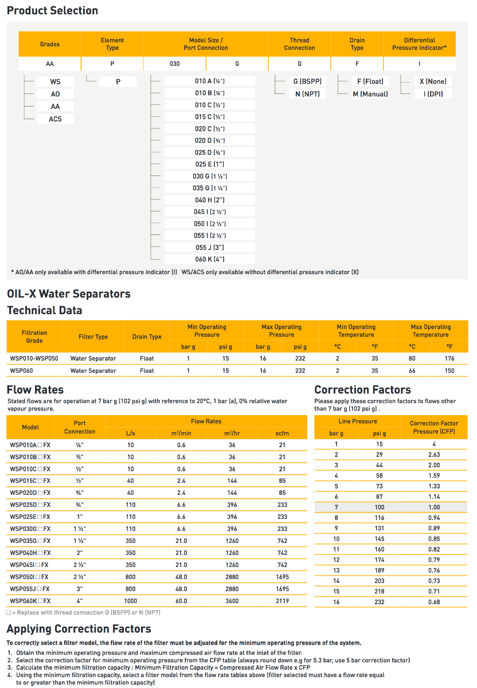
Task: Click the placeholder box in WSP010A model name
Action: [40, 445]
